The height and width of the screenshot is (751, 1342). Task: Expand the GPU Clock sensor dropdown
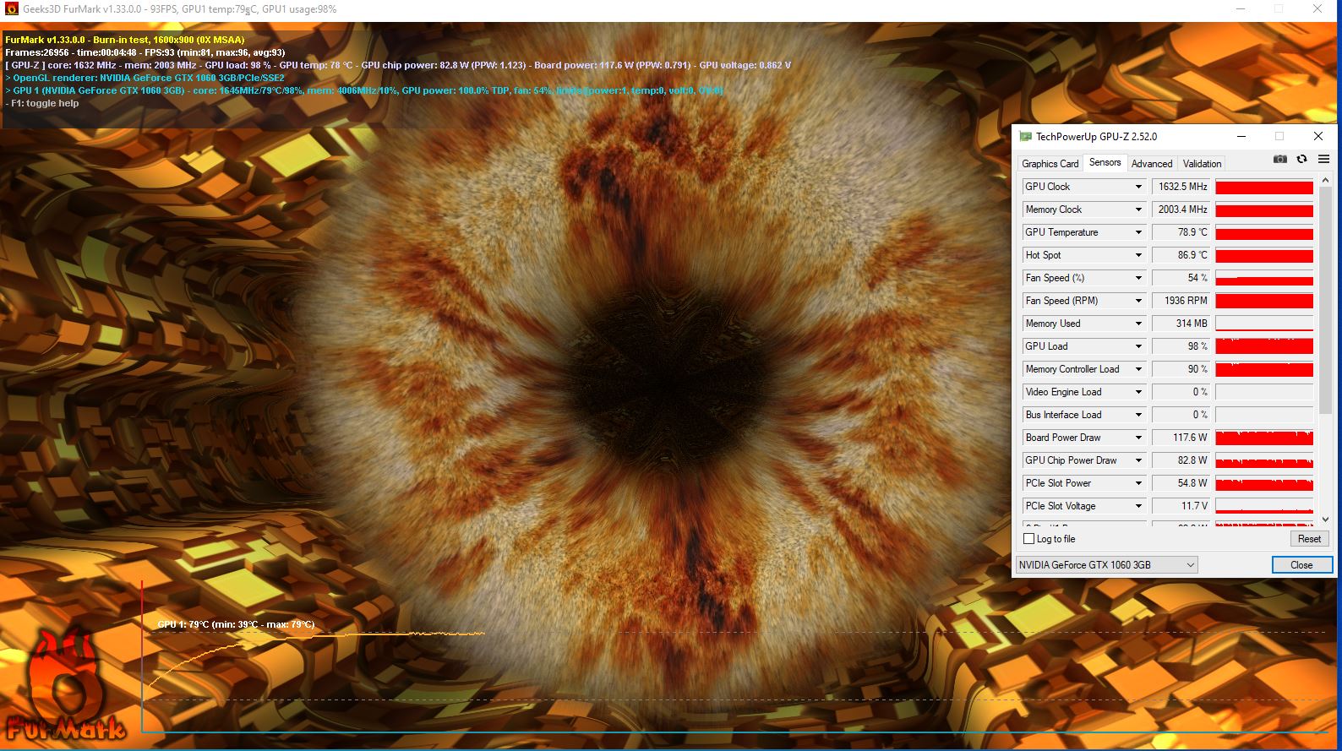[x=1138, y=187]
